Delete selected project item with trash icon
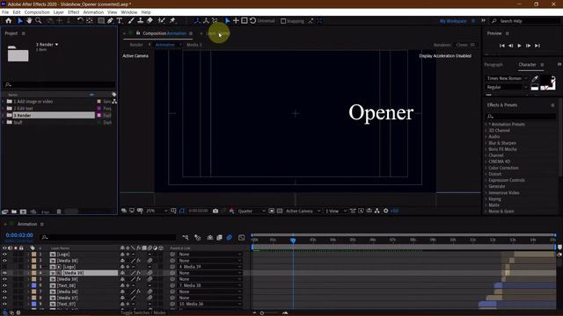563x316 pixels. pyautogui.click(x=59, y=212)
